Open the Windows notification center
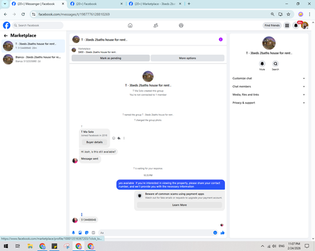This screenshot has height=251, width=315. point(307,246)
